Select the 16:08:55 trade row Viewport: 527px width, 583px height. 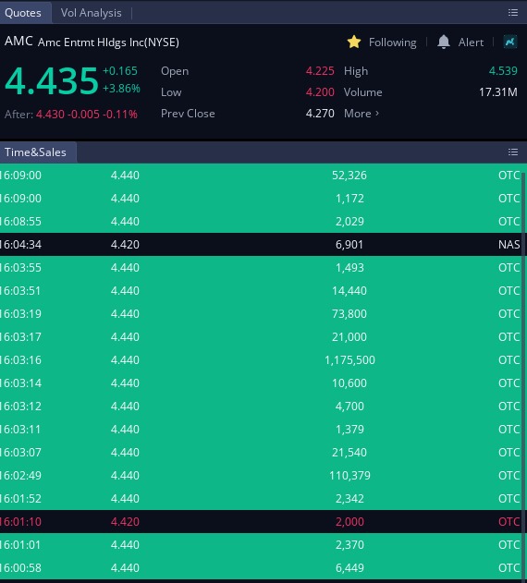point(261,221)
